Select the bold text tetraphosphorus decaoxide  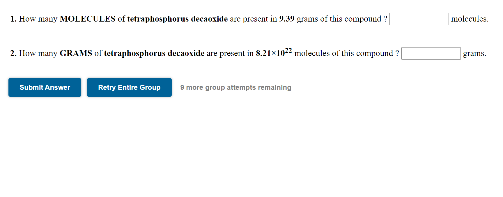coord(178,19)
